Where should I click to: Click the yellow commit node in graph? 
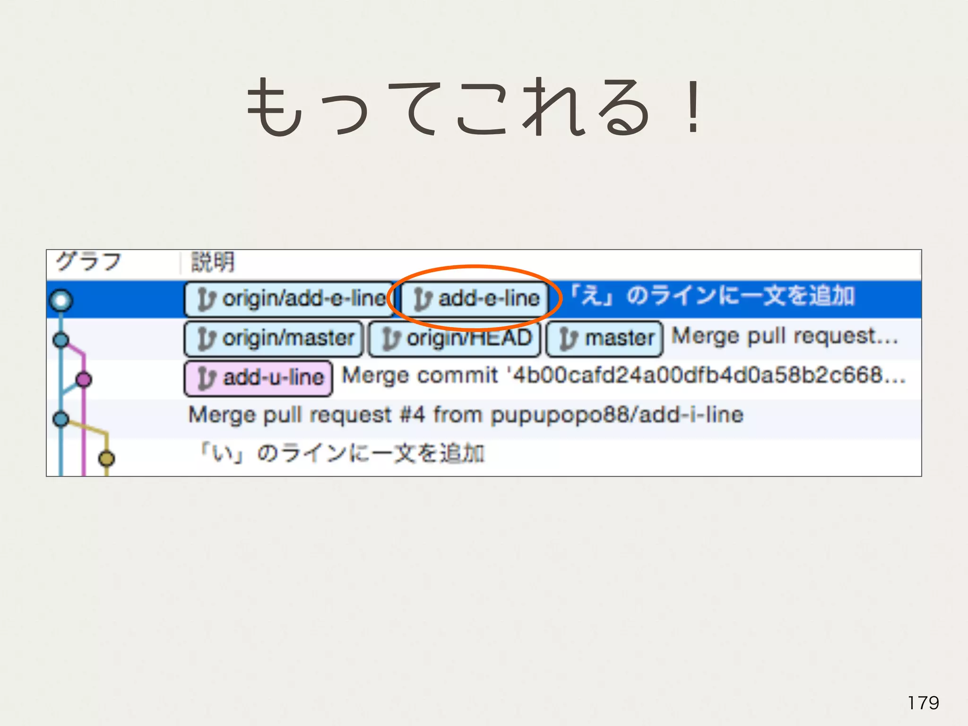click(x=106, y=458)
